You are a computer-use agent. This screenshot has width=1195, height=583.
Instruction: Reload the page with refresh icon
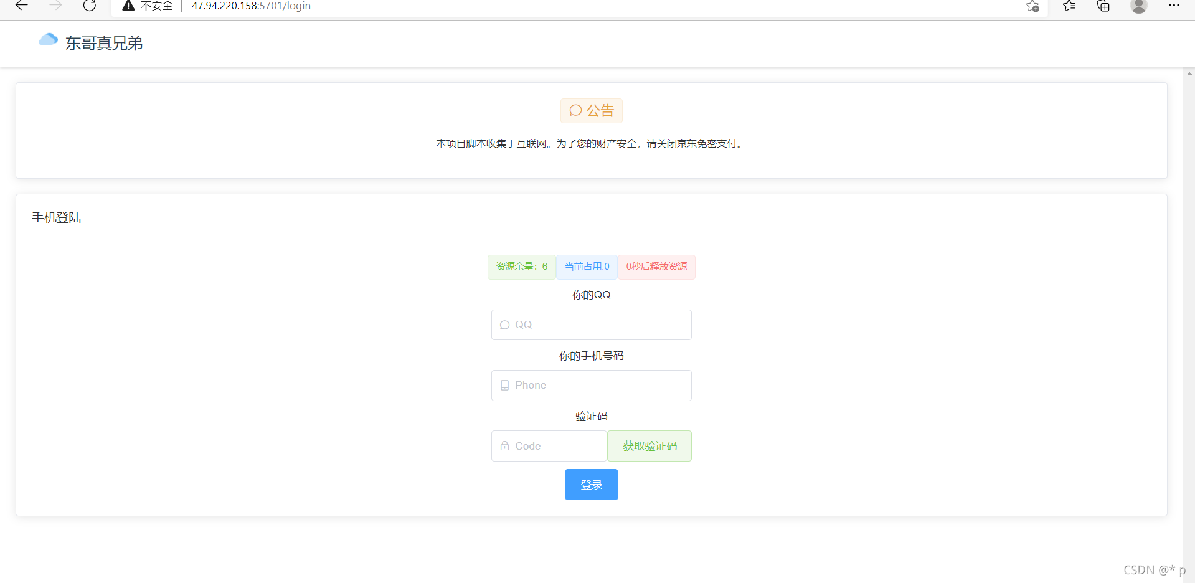[x=90, y=6]
